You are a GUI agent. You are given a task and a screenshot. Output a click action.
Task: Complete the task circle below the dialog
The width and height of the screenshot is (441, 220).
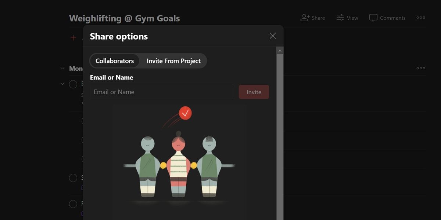[73, 178]
